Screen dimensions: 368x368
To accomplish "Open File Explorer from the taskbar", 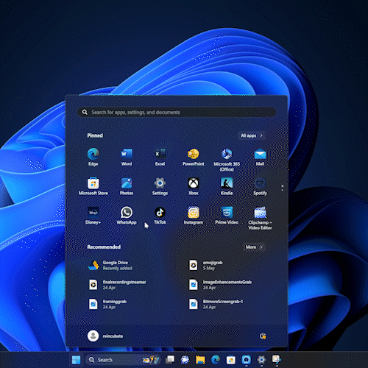I will click(200, 360).
